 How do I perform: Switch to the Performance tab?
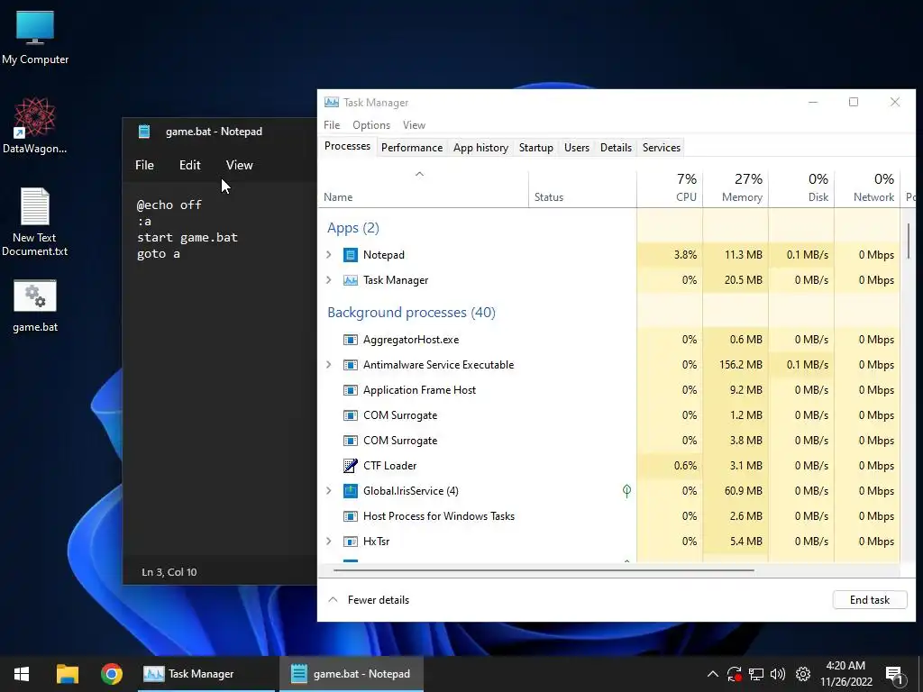click(x=411, y=148)
